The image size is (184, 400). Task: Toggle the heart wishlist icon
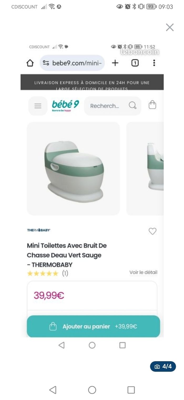pos(152,231)
